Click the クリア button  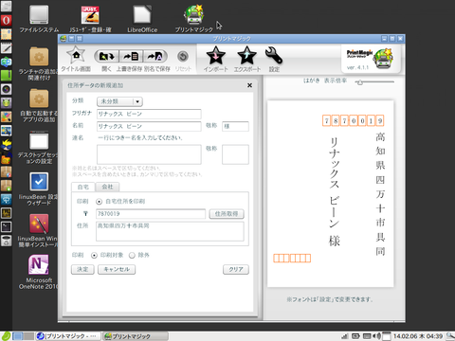[236, 269]
